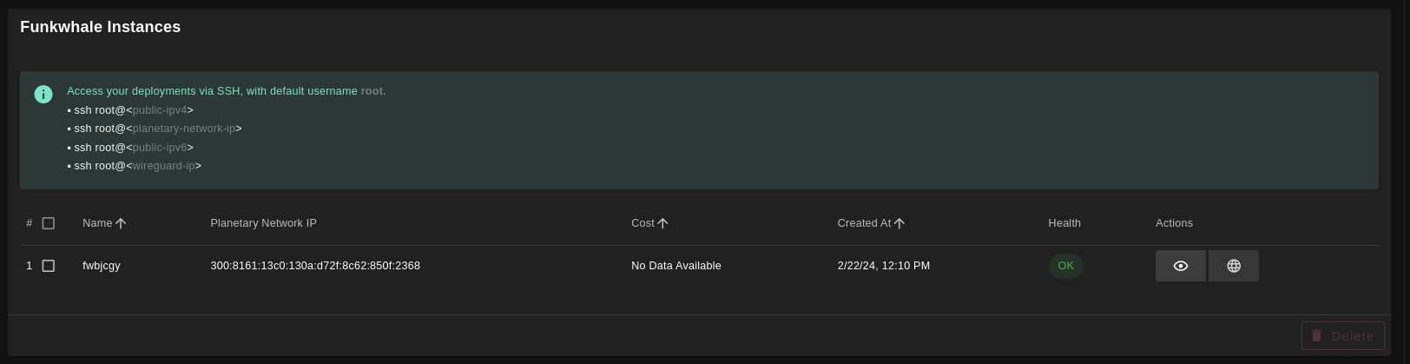This screenshot has height=364, width=1410.
Task: Click the Health column header
Action: (1064, 223)
